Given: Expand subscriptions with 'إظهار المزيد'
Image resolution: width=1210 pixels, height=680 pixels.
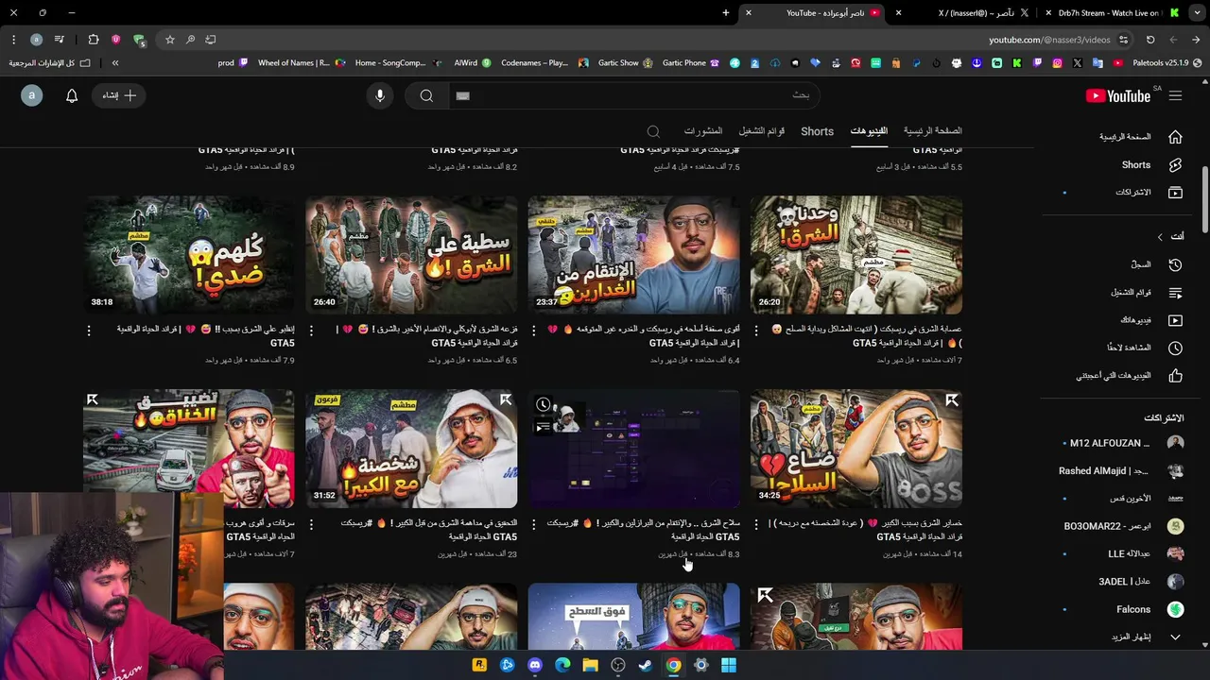Looking at the screenshot, I should click(x=1122, y=637).
